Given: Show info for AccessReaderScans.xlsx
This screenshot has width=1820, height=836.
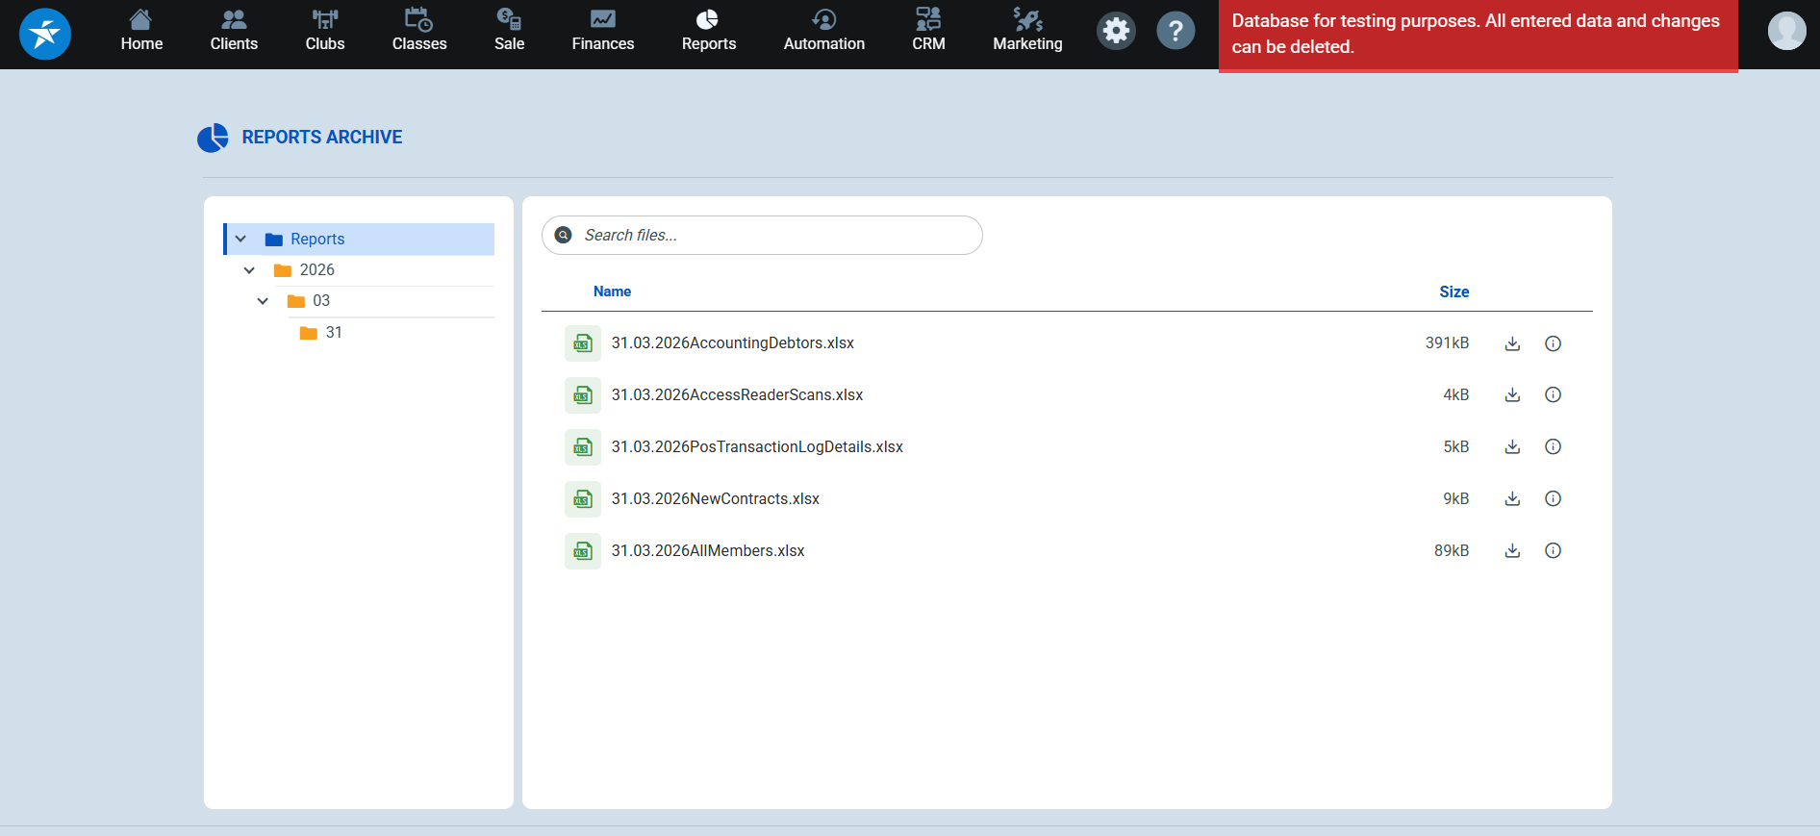Looking at the screenshot, I should point(1553,395).
